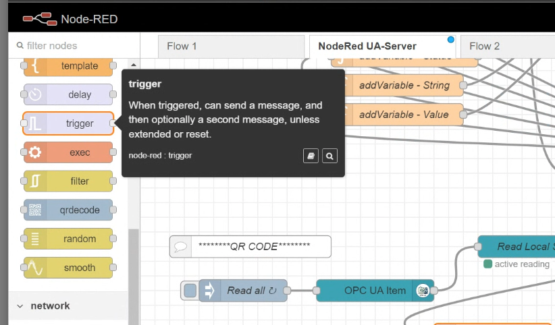Select the delay node in palette
The height and width of the screenshot is (325, 555).
[x=68, y=94]
